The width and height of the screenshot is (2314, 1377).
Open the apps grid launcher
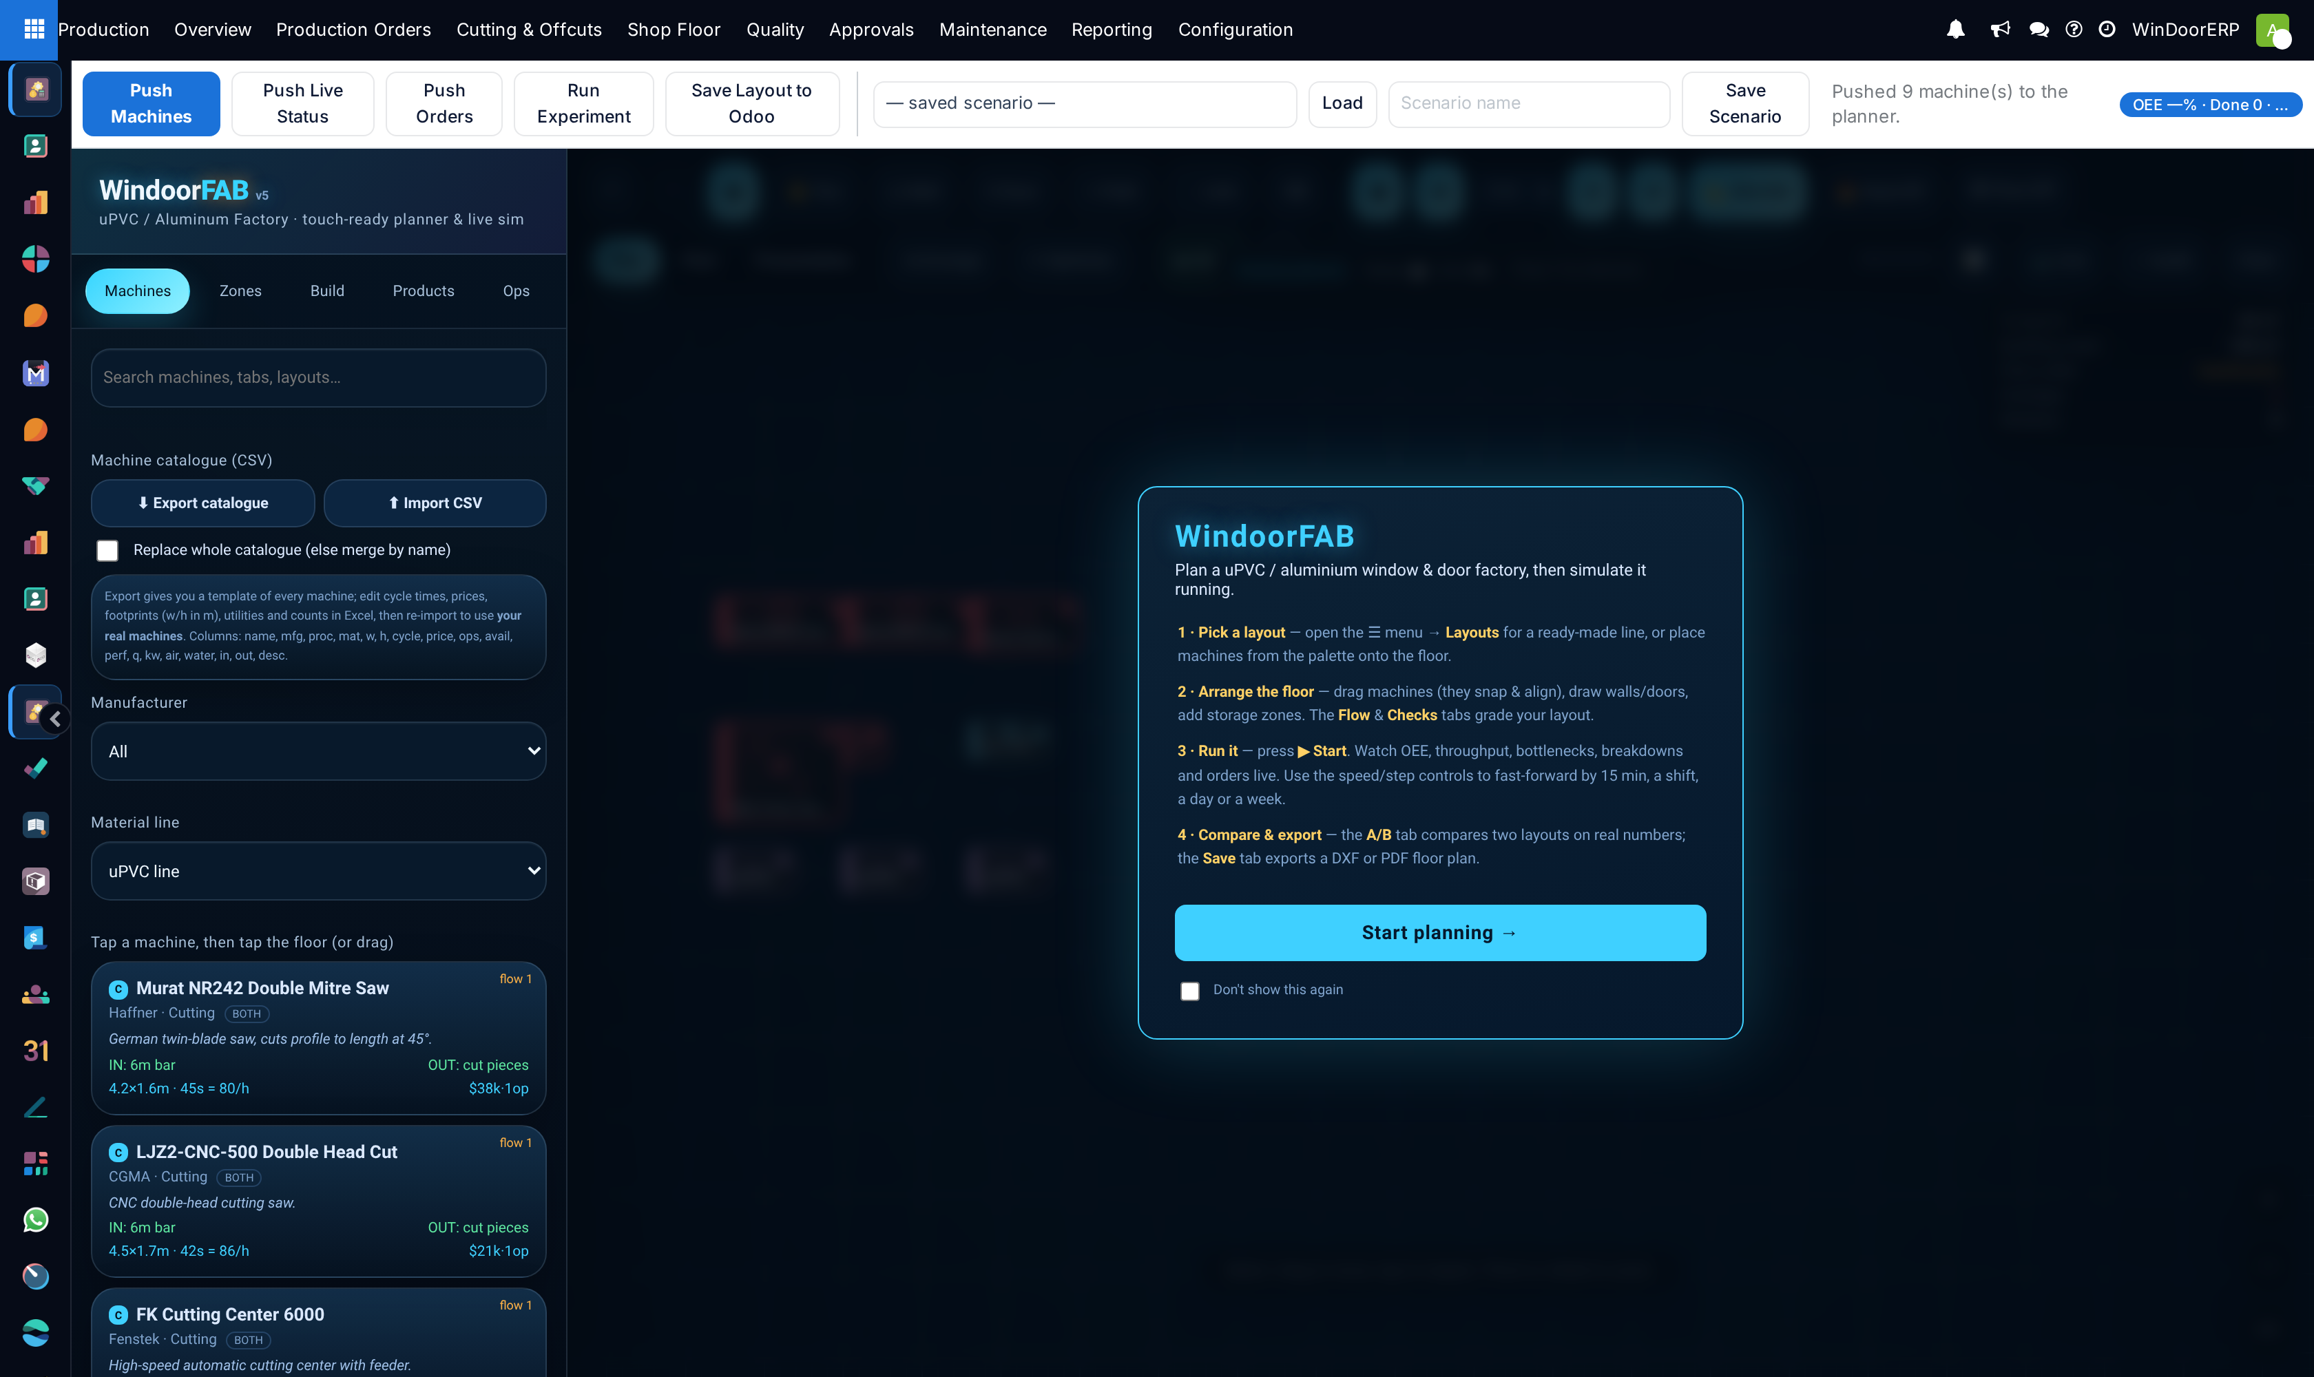point(34,30)
